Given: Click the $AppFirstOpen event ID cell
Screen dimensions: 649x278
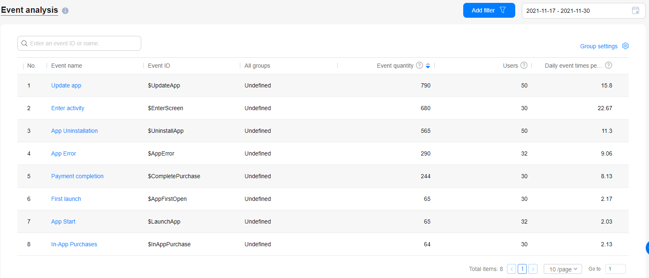Looking at the screenshot, I should click(167, 199).
